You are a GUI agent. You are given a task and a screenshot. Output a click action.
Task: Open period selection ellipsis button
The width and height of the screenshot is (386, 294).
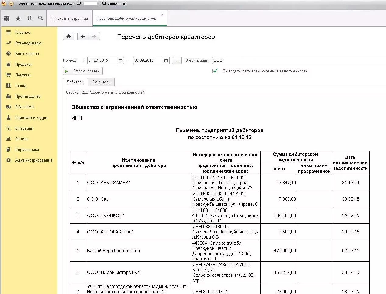[x=177, y=61]
